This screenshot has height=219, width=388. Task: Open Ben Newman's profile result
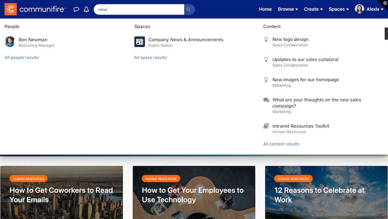coord(33,40)
